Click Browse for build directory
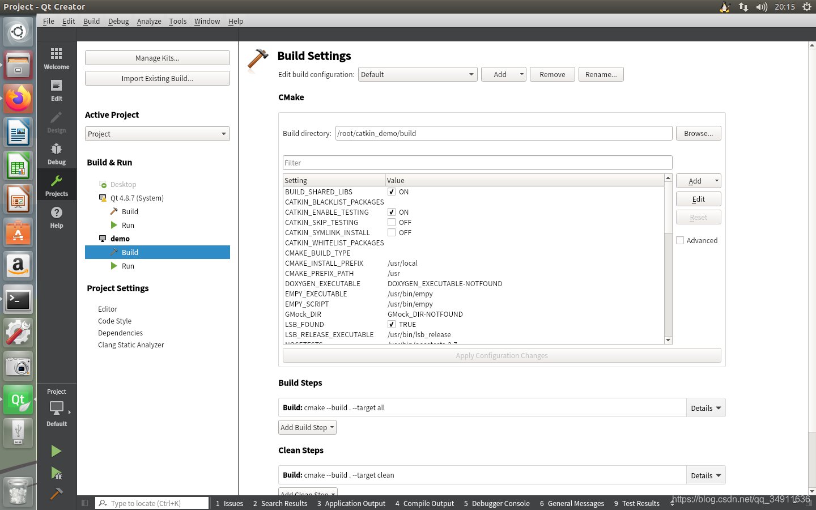The image size is (816, 510). point(698,133)
